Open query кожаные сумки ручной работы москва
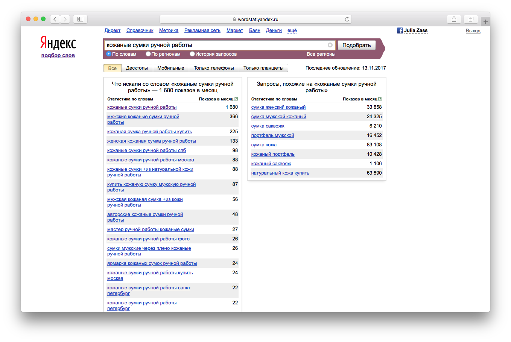This screenshot has height=342, width=511. [x=151, y=160]
